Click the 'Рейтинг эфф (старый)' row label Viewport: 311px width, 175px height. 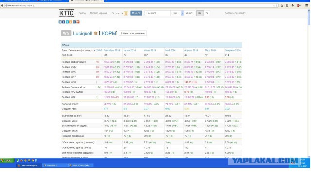tap(73, 62)
